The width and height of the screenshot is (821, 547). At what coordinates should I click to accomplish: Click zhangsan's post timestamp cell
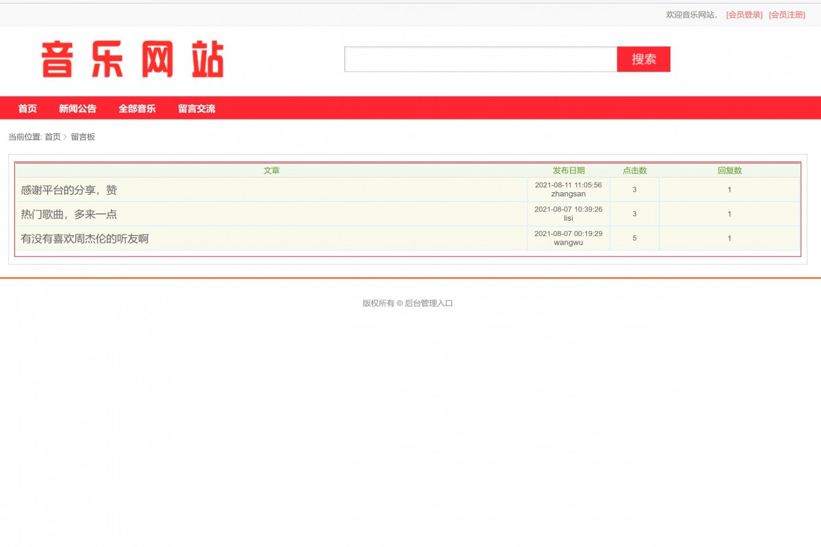568,189
